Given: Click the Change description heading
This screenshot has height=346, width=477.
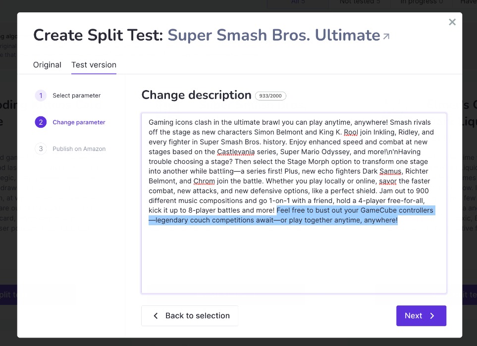Looking at the screenshot, I should (x=197, y=95).
